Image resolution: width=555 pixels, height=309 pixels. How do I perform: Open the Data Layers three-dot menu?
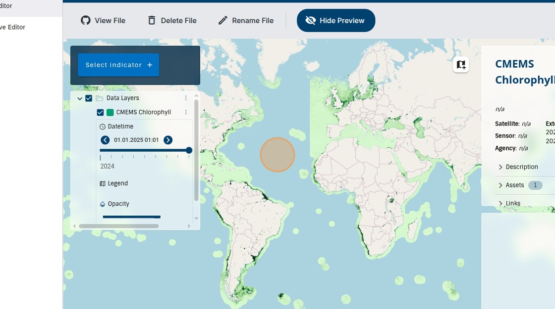point(186,98)
